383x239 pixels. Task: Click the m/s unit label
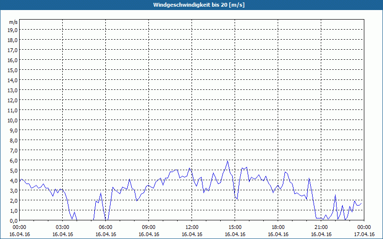[x=13, y=22]
